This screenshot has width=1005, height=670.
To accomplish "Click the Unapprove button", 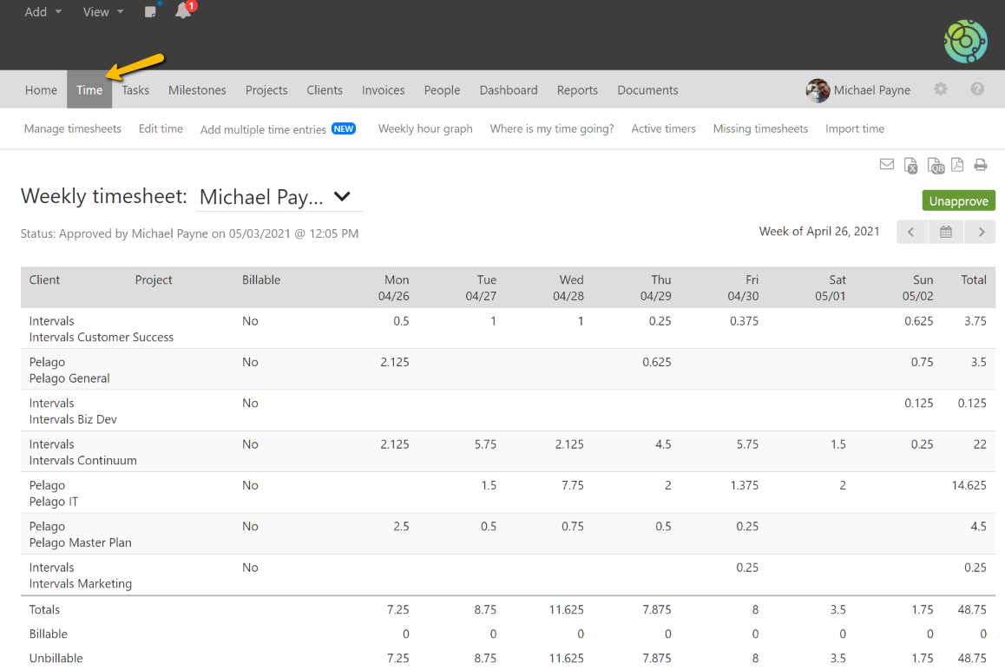I will 958,201.
